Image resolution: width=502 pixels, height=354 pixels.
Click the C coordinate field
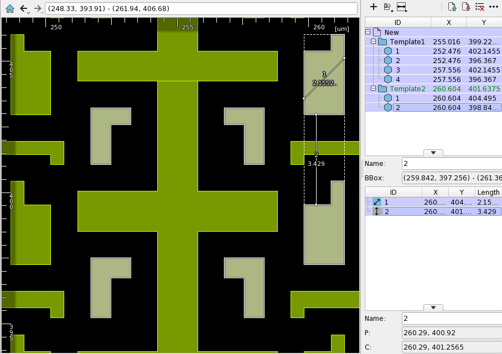[452, 347]
